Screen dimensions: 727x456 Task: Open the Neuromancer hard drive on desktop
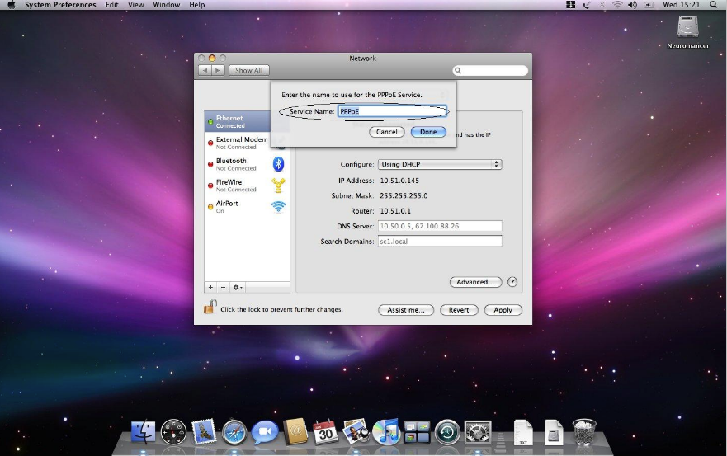[x=687, y=27]
